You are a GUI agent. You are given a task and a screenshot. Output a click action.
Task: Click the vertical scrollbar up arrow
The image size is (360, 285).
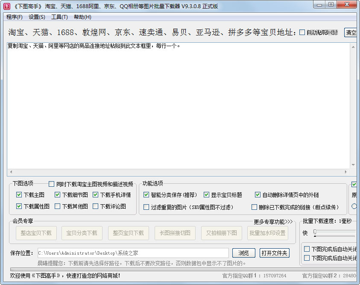353,47
